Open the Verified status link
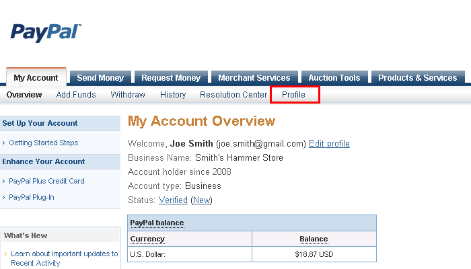 click(173, 200)
